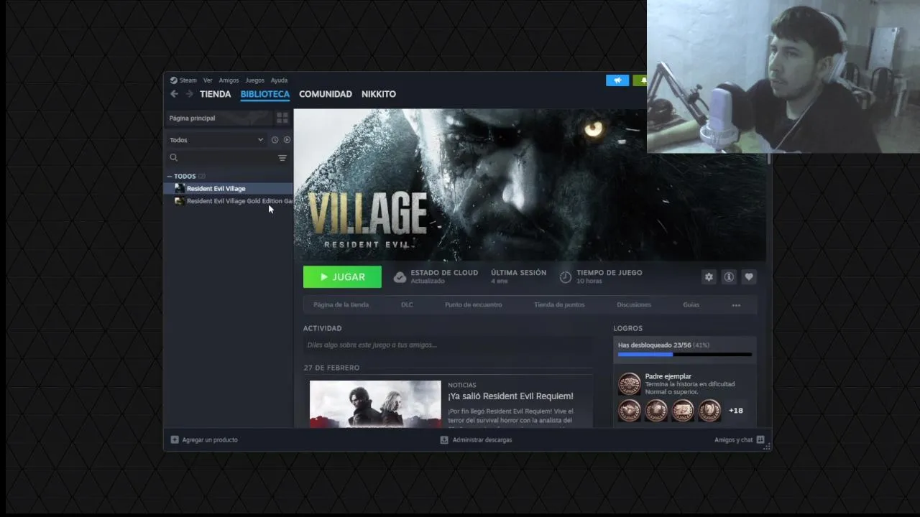This screenshot has height=517, width=920.
Task: Go back with the left arrow
Action: click(174, 94)
